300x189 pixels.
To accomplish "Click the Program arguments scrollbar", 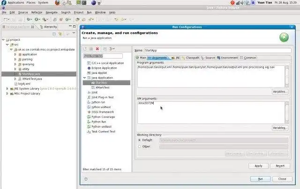I will [287, 76].
